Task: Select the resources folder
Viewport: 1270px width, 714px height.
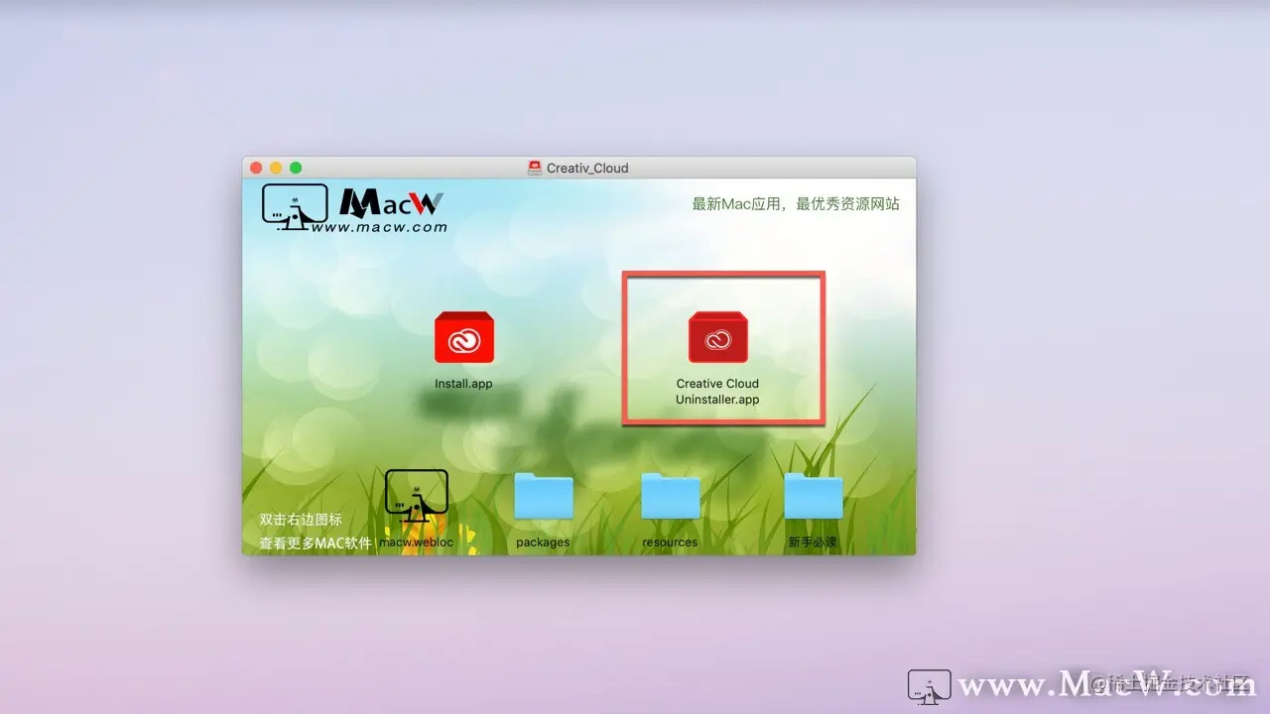Action: (x=671, y=496)
